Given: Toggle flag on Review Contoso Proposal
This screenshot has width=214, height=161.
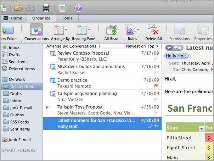Looking at the screenshot, I should pyautogui.click(x=156, y=59).
